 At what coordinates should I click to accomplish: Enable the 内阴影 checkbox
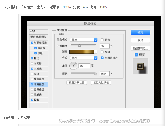point(32,64)
